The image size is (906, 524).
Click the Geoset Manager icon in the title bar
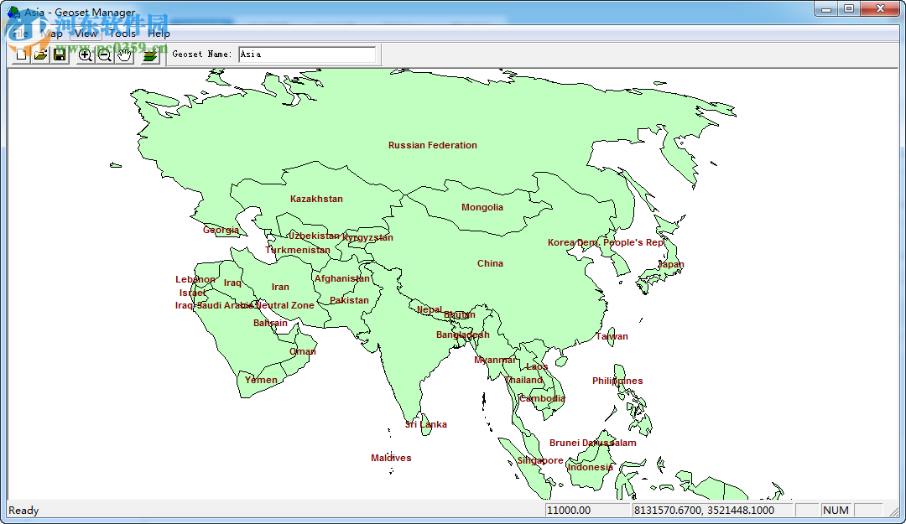pos(11,11)
